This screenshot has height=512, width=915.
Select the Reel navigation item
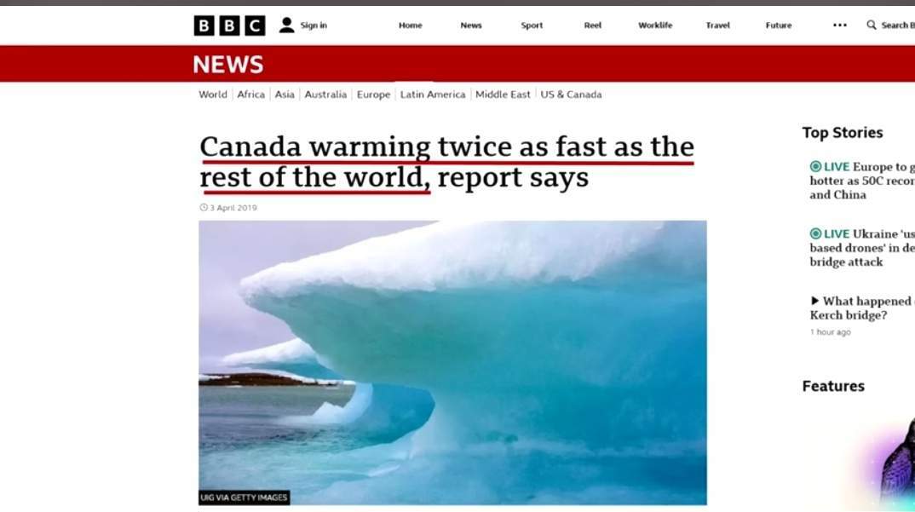tap(592, 25)
